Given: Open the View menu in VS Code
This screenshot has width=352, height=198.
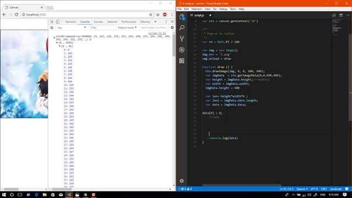Looking at the screenshot, I should [208, 9].
